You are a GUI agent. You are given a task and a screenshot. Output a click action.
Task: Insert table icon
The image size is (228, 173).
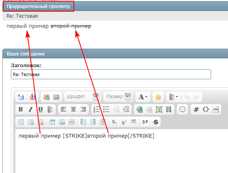[21, 122]
